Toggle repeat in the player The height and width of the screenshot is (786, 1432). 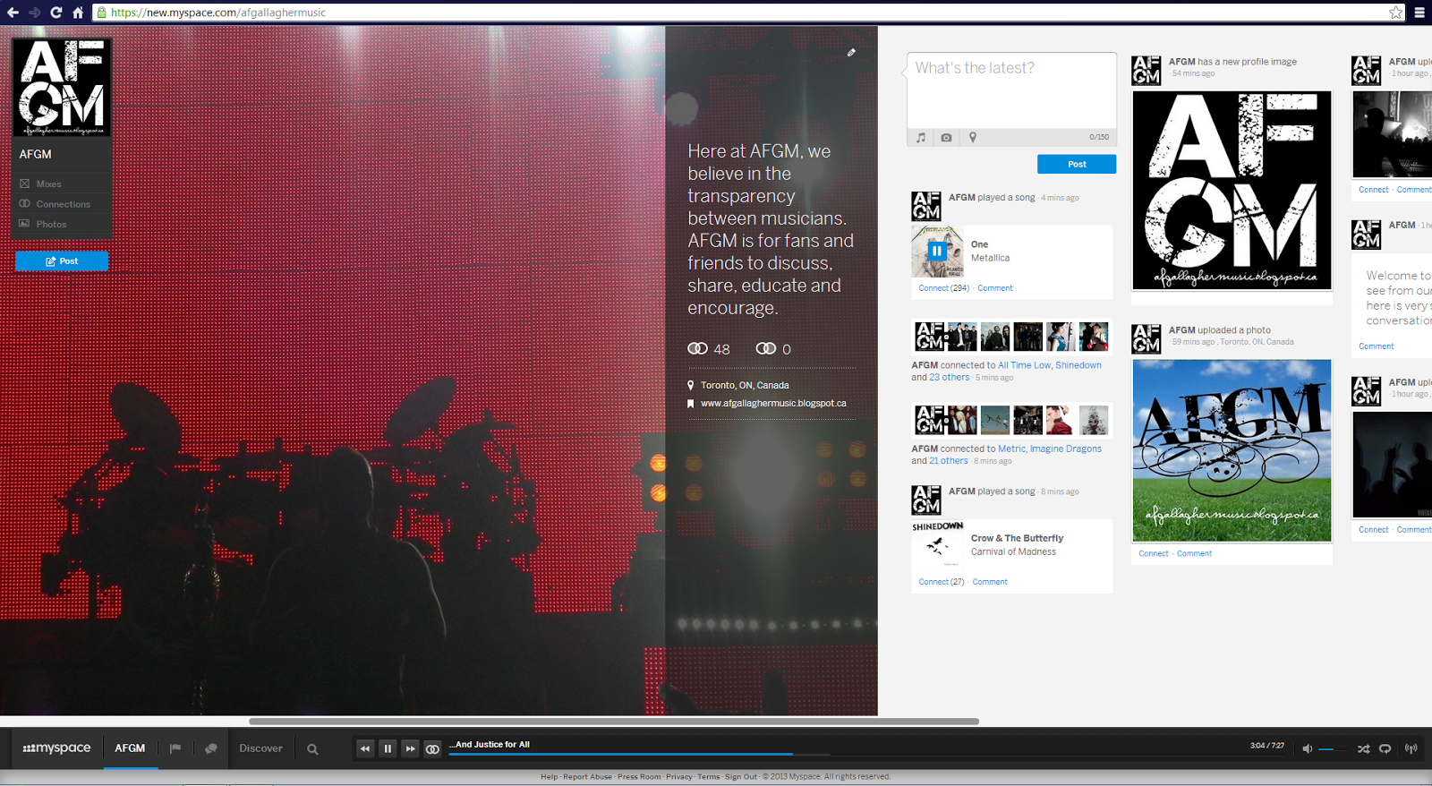1385,748
